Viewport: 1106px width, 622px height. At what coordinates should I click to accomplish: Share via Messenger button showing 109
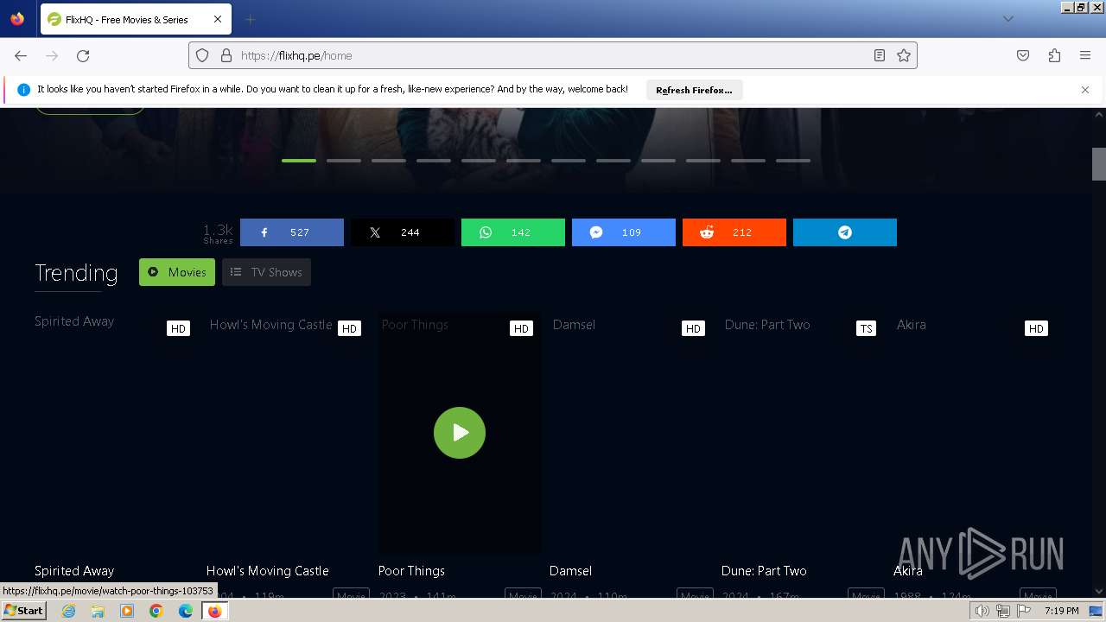(623, 232)
